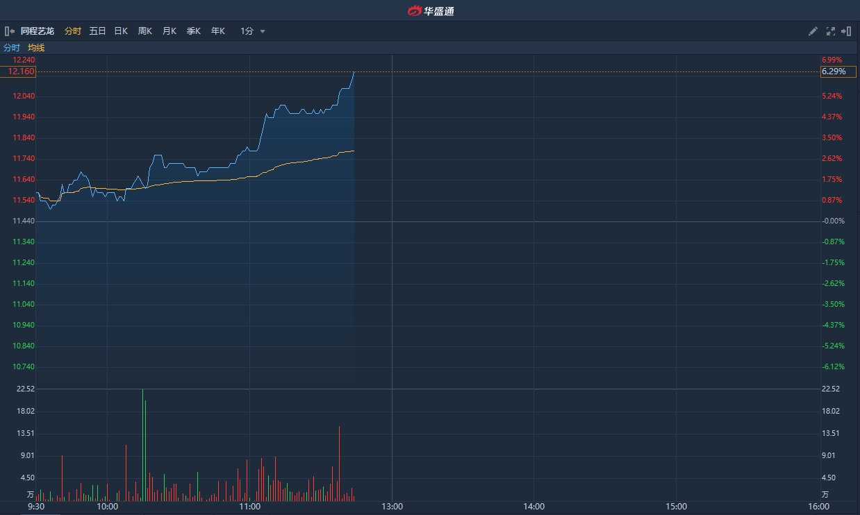860x515 pixels.
Task: Switch to the 五日 chart tab
Action: (97, 31)
